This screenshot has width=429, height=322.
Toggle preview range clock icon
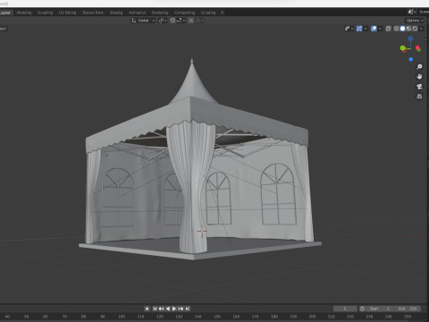point(362,309)
